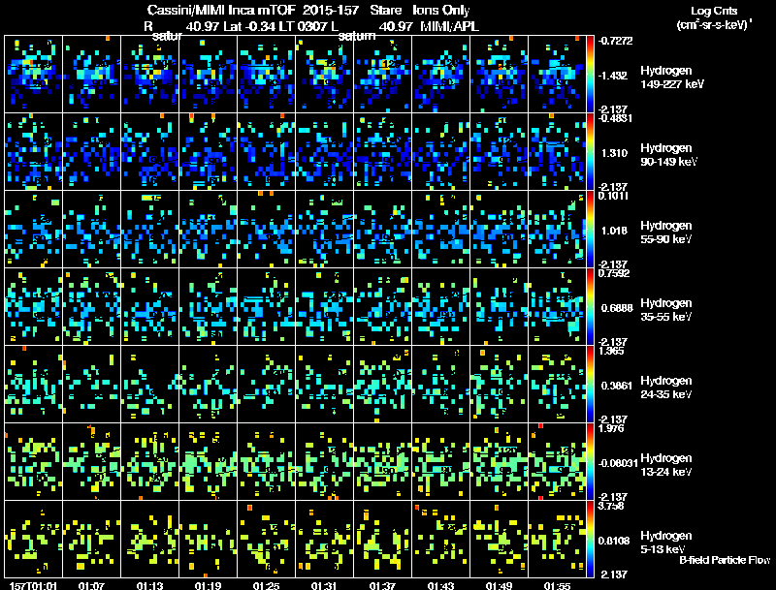Click the 01:43 time label
This screenshot has width=776, height=590.
click(x=440, y=586)
